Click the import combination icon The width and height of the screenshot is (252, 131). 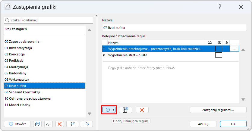[x=73, y=124]
